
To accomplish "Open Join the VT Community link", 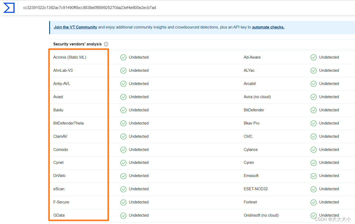I will (75, 27).
